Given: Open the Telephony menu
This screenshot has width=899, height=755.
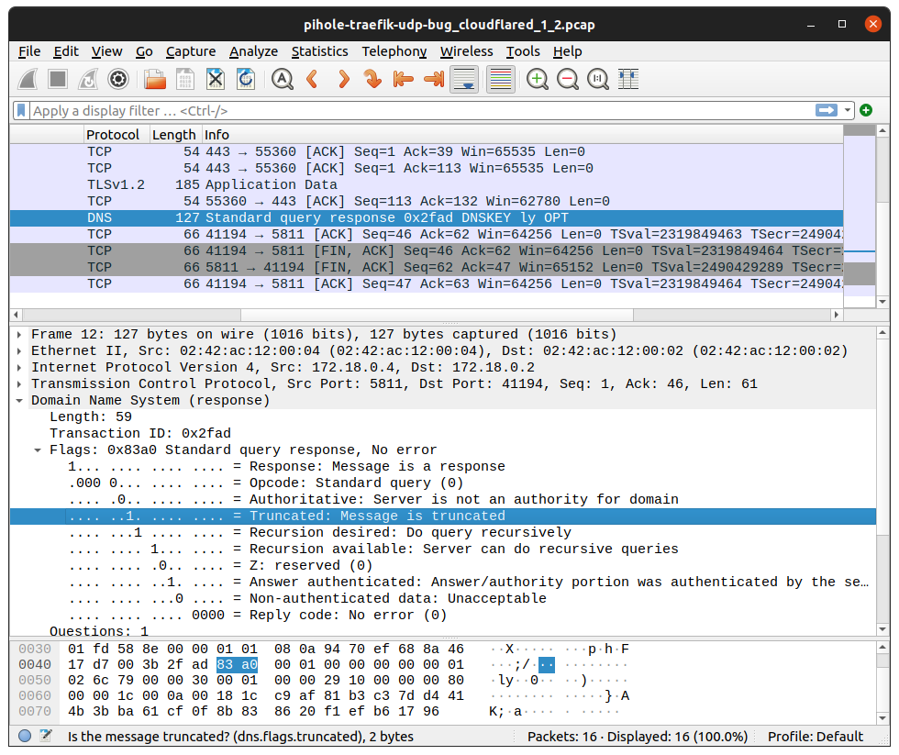Looking at the screenshot, I should (394, 51).
